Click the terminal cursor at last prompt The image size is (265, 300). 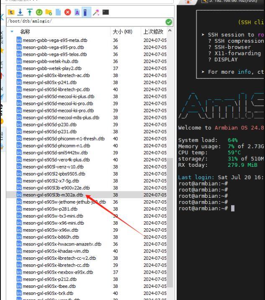(232, 208)
